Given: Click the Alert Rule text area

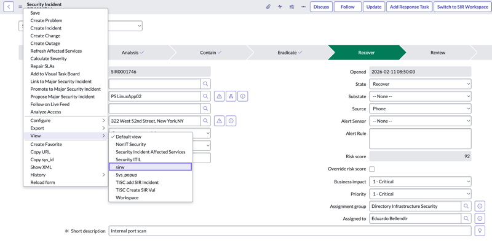Looking at the screenshot, I should 420,139.
